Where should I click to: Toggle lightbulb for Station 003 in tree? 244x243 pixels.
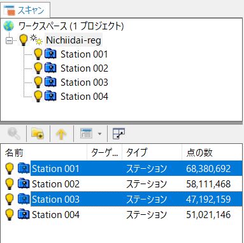[x=38, y=82]
